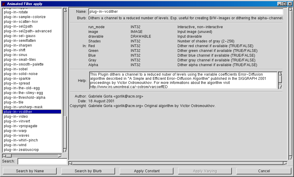Apply the filter with Apply Constant
Image resolution: width=294 pixels, height=177 pixels.
(147, 171)
